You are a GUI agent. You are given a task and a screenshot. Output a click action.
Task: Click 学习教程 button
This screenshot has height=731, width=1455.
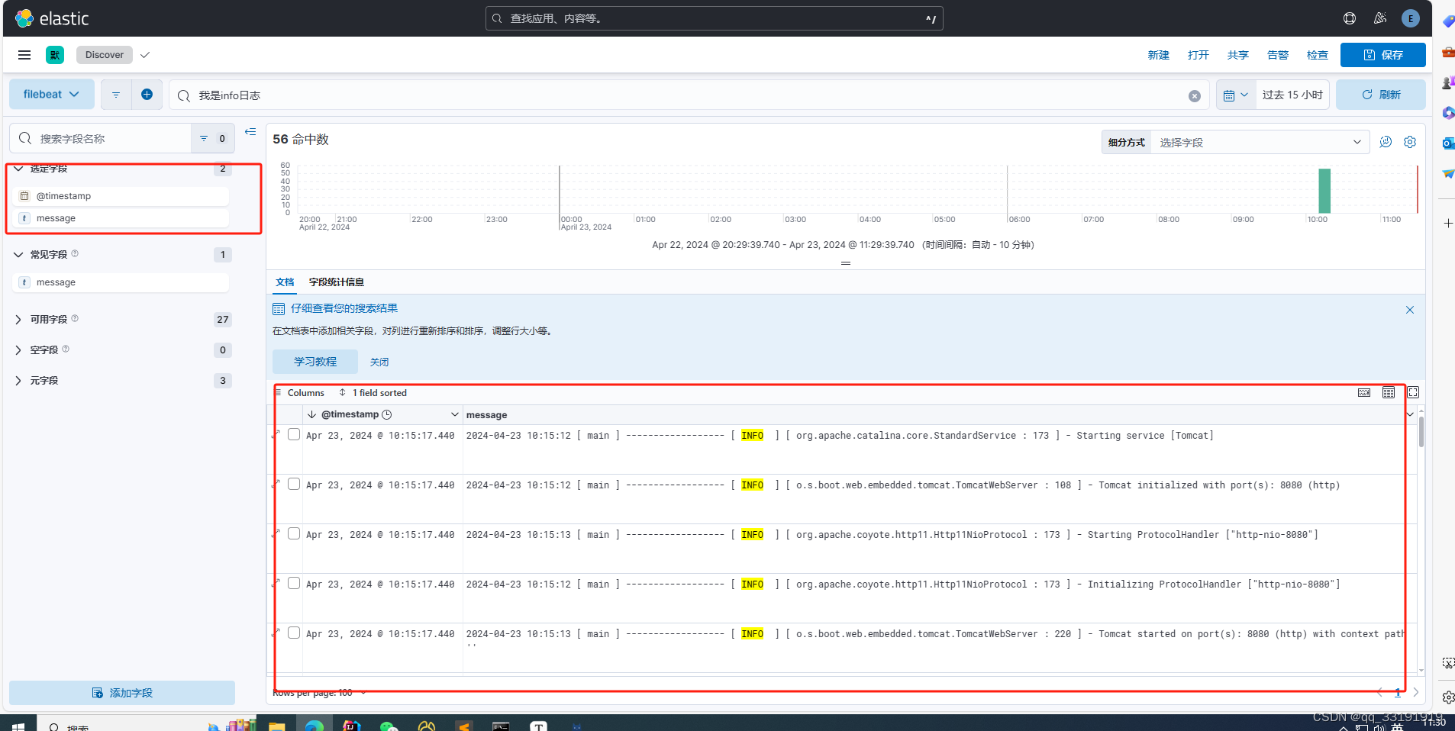(x=315, y=362)
